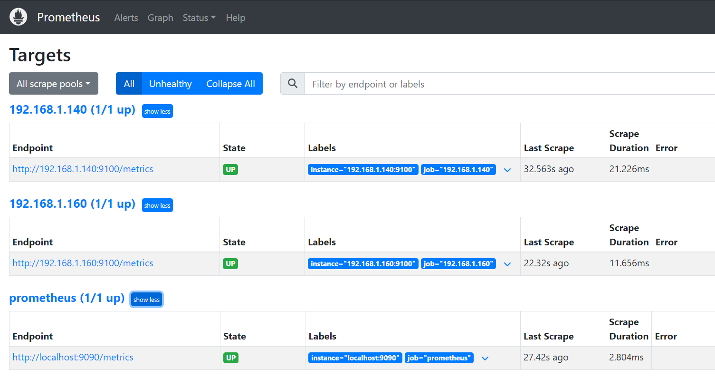This screenshot has width=715, height=388.
Task: Select the All targets filter
Action: [x=129, y=84]
